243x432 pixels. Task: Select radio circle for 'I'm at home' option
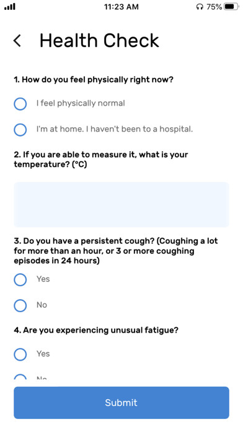20,130
